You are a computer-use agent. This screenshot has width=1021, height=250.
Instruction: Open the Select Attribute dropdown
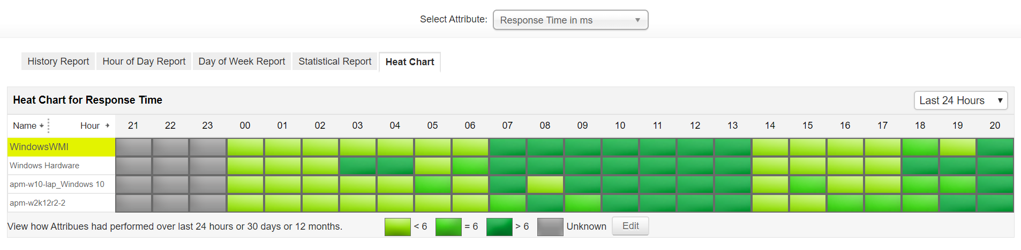tap(570, 20)
